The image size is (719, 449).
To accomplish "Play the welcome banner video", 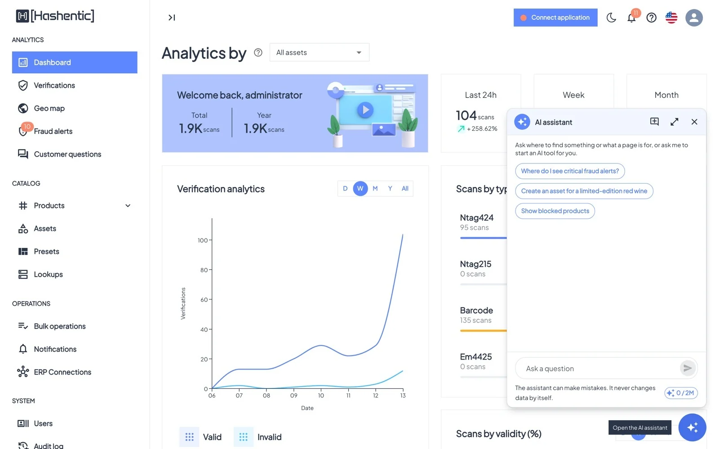I will (365, 110).
